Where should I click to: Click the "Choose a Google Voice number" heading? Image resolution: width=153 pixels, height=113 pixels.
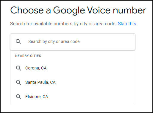pos(78,10)
